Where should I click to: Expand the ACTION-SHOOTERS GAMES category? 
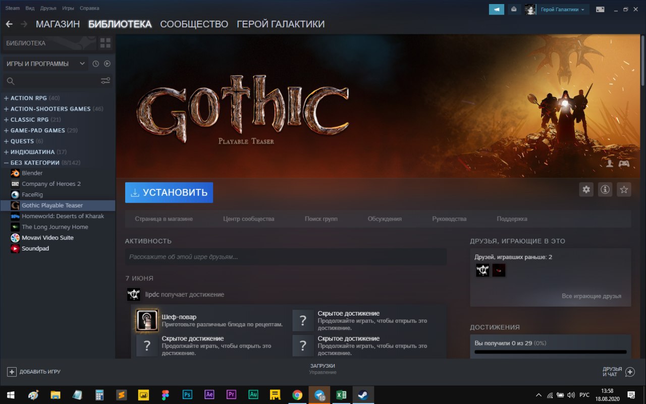[6, 109]
